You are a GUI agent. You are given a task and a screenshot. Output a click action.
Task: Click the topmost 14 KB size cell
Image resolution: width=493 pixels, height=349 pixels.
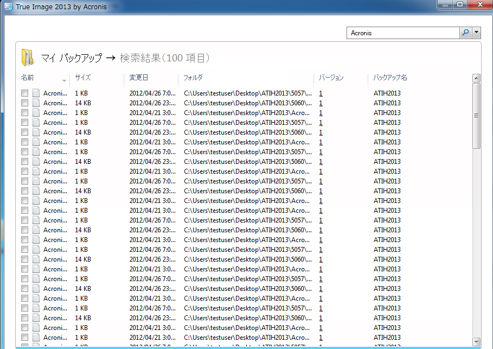(83, 103)
